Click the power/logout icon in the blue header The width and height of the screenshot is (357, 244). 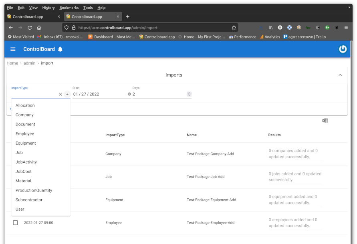pyautogui.click(x=343, y=49)
